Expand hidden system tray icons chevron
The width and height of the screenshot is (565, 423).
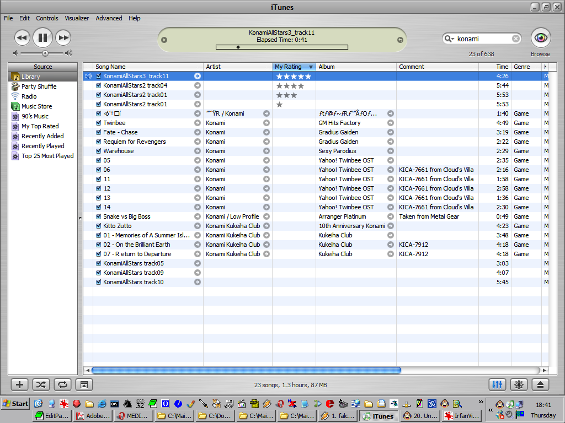tap(490, 410)
